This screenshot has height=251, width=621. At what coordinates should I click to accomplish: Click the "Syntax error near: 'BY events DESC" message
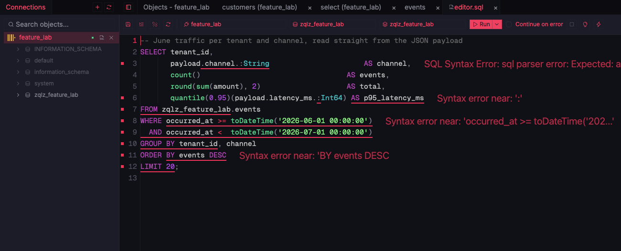click(x=314, y=156)
